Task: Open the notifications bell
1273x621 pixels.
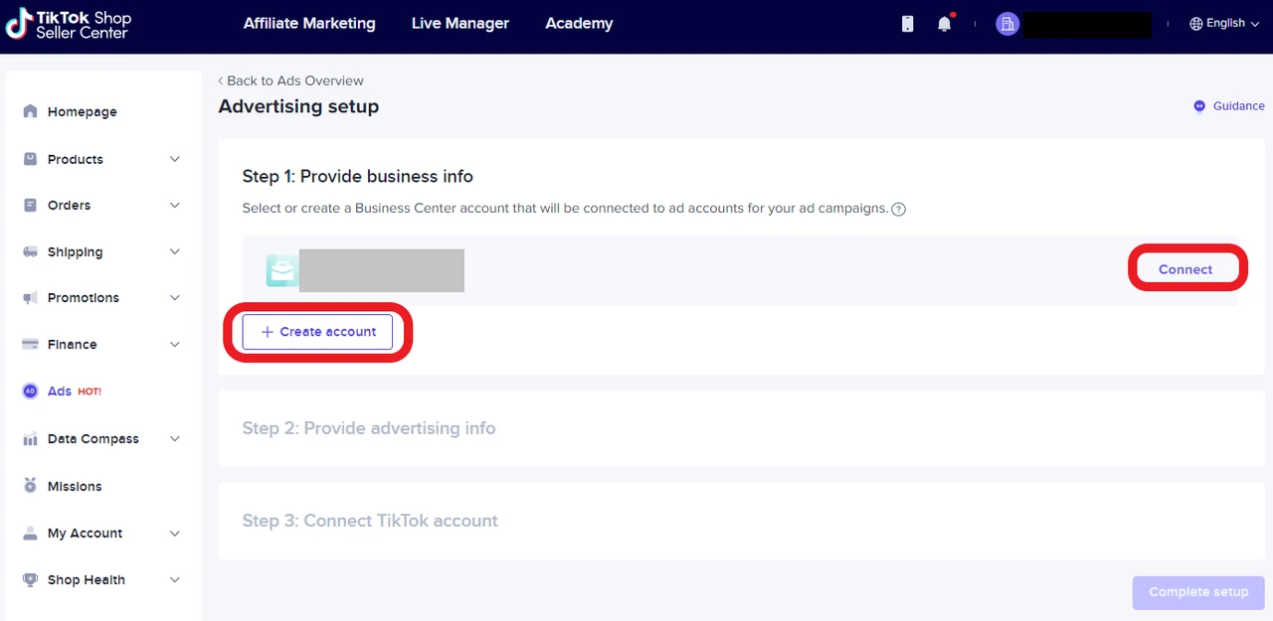Action: [944, 24]
